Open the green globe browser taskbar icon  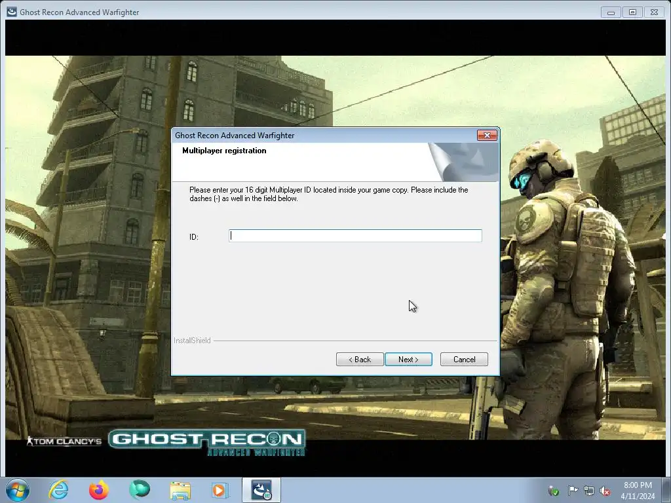[x=140, y=490]
